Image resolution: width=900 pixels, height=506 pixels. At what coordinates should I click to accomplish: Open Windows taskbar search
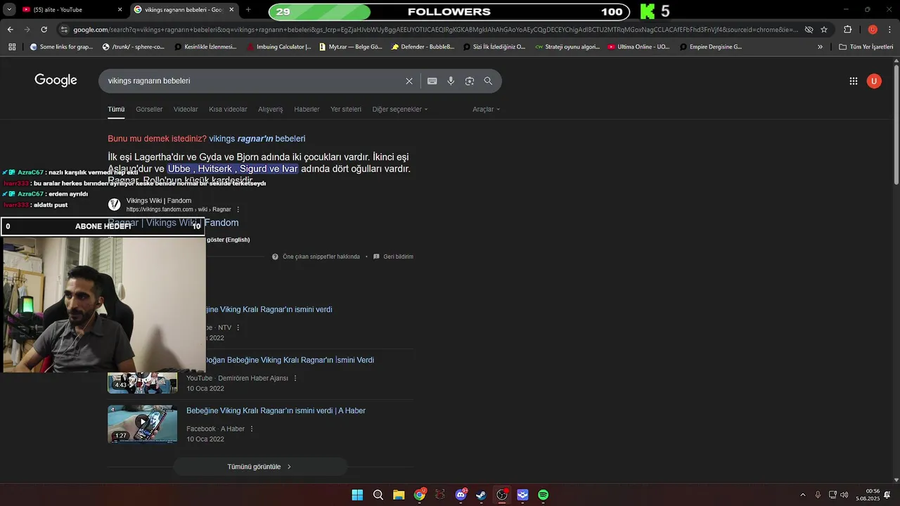tap(378, 495)
